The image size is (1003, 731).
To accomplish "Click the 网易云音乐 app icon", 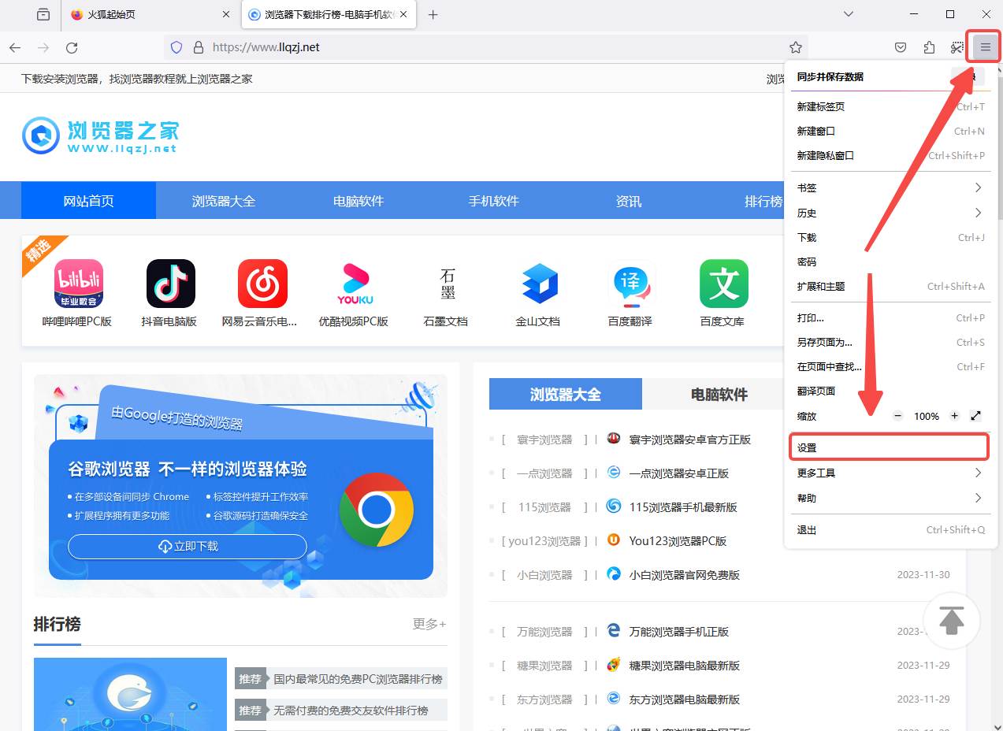I will click(262, 284).
